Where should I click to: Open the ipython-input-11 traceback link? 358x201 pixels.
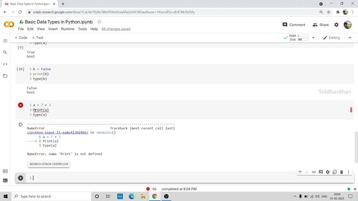click(x=57, y=133)
